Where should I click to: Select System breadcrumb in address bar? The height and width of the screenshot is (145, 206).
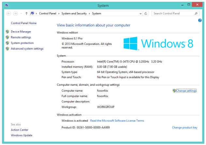click(x=96, y=13)
